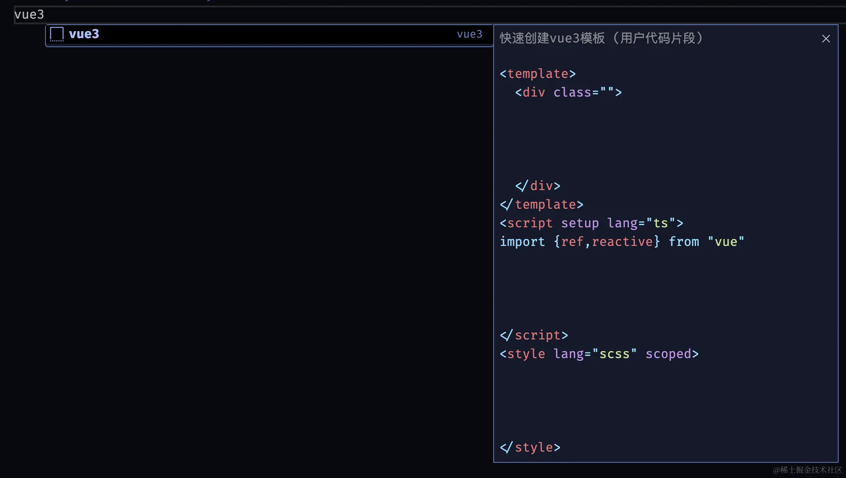Click the style lang="scss" scoped line
This screenshot has width=846, height=478.
point(599,354)
